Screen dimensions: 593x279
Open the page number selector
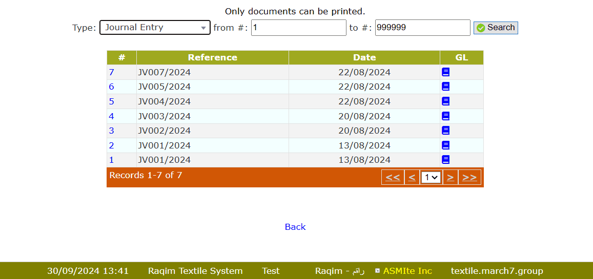431,177
